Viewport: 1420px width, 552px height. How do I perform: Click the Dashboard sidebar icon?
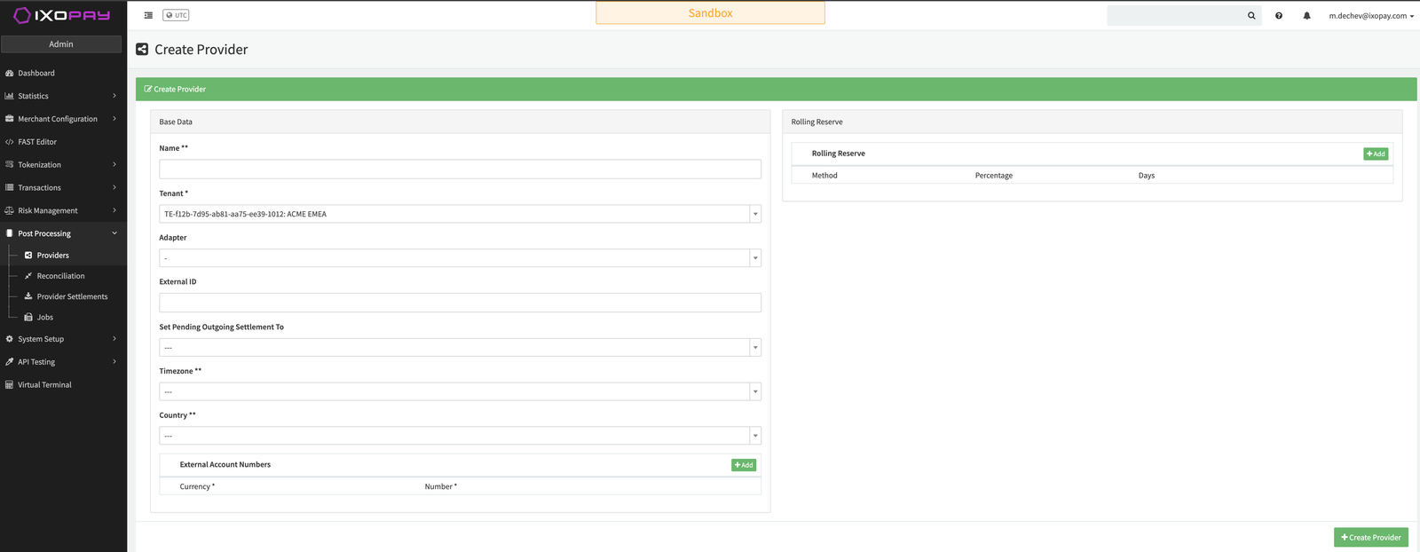click(x=9, y=73)
